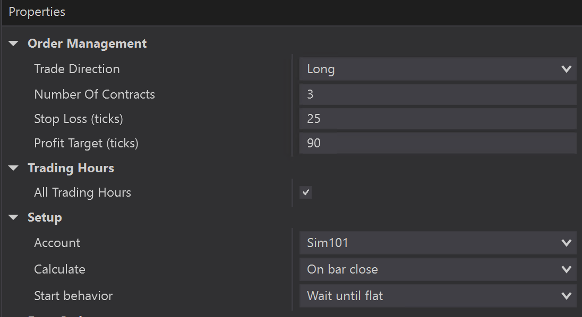Open the Start behavior dropdown
The height and width of the screenshot is (317, 582).
pyautogui.click(x=438, y=296)
